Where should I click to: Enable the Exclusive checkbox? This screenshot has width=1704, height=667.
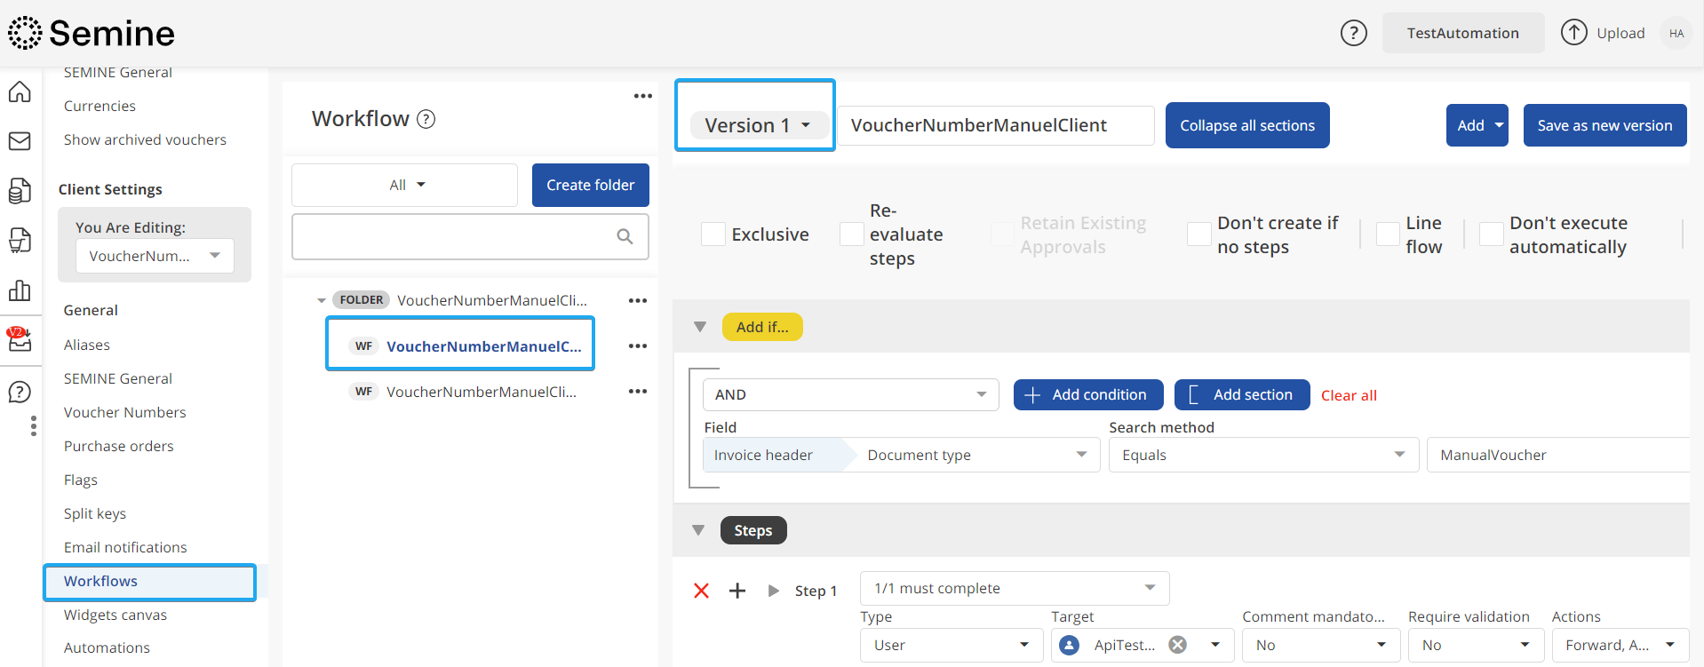713,234
